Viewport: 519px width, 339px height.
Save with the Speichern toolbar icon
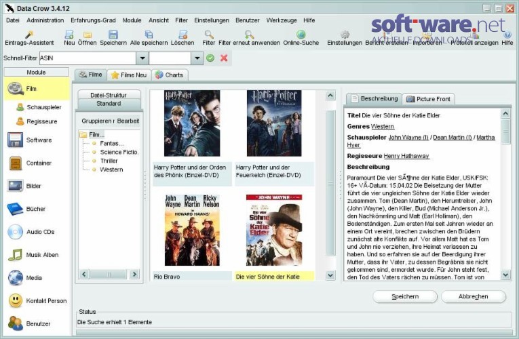pos(113,38)
